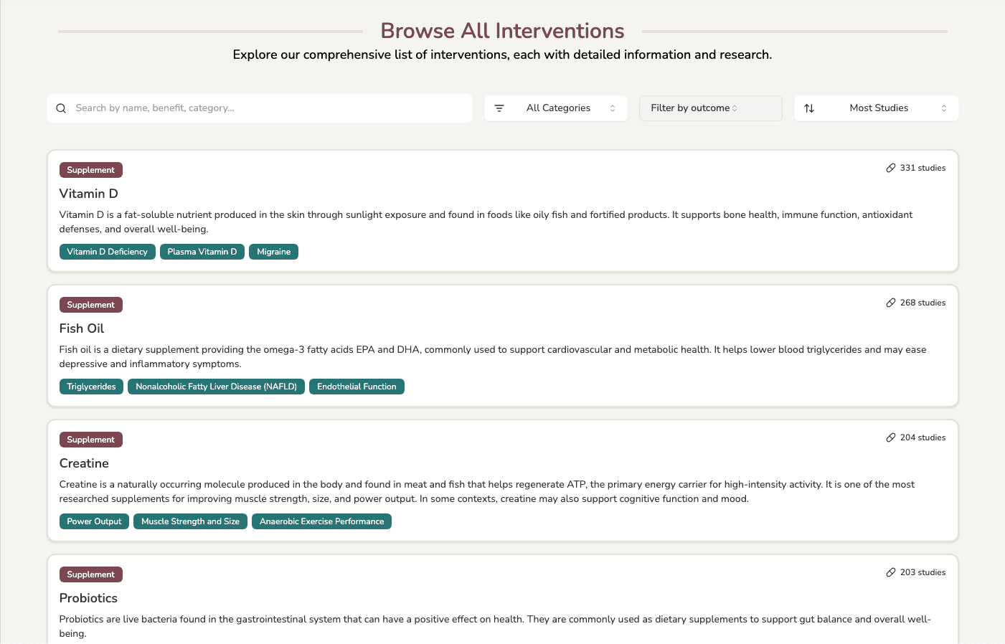This screenshot has width=1005, height=644.
Task: Click the Anaerobic Exercise Performance tag
Action: click(322, 521)
